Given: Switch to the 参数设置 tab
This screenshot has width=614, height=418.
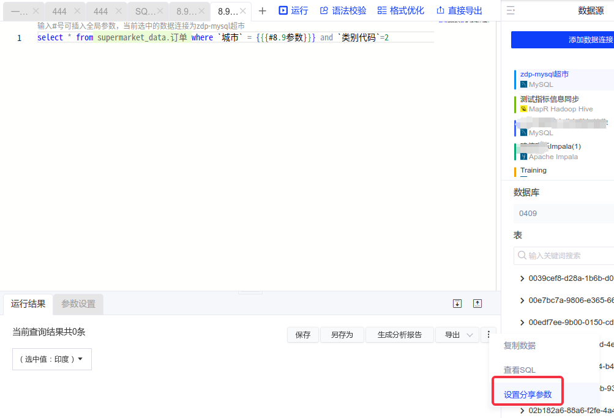Looking at the screenshot, I should 78,304.
